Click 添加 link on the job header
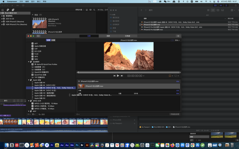This screenshot has height=149, width=239. point(178,81)
